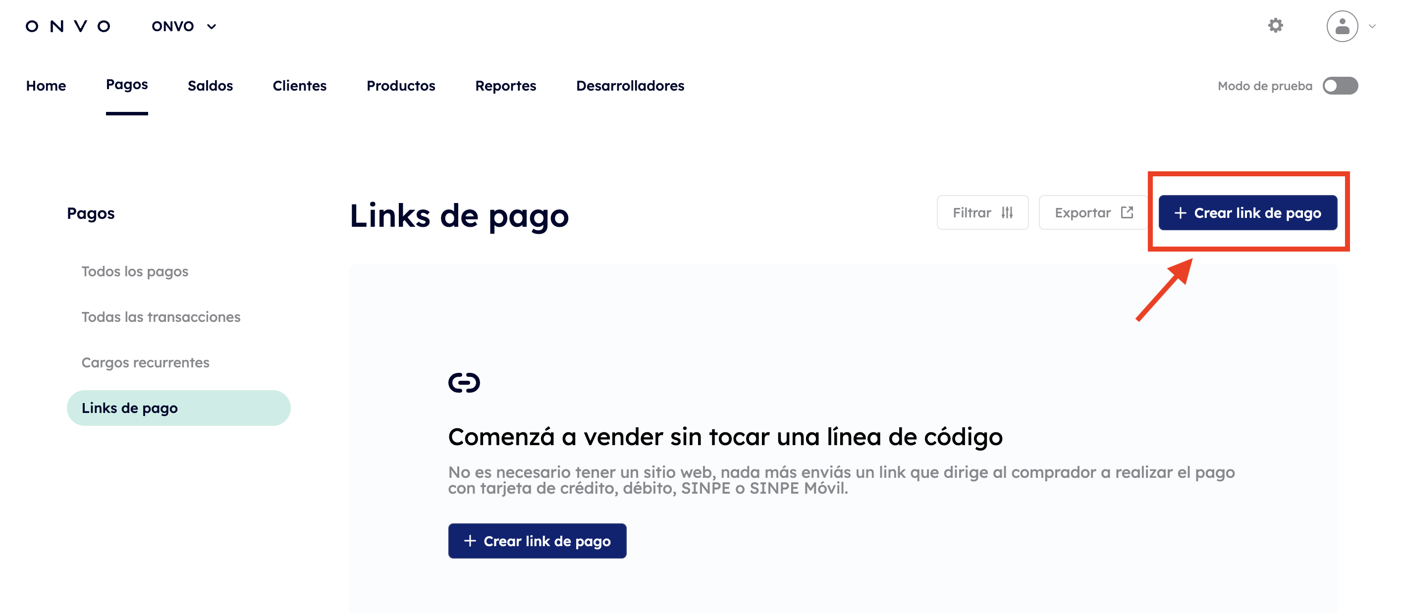Click Crear link de pago in empty state
Image resolution: width=1403 pixels, height=613 pixels.
click(537, 541)
